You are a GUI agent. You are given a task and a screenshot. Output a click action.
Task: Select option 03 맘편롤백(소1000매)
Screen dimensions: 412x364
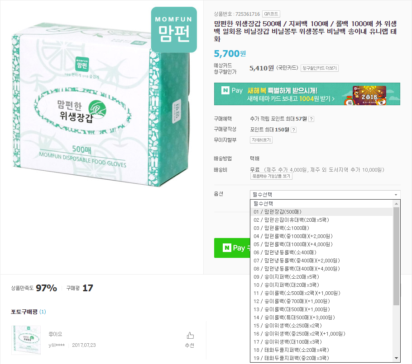click(321, 228)
